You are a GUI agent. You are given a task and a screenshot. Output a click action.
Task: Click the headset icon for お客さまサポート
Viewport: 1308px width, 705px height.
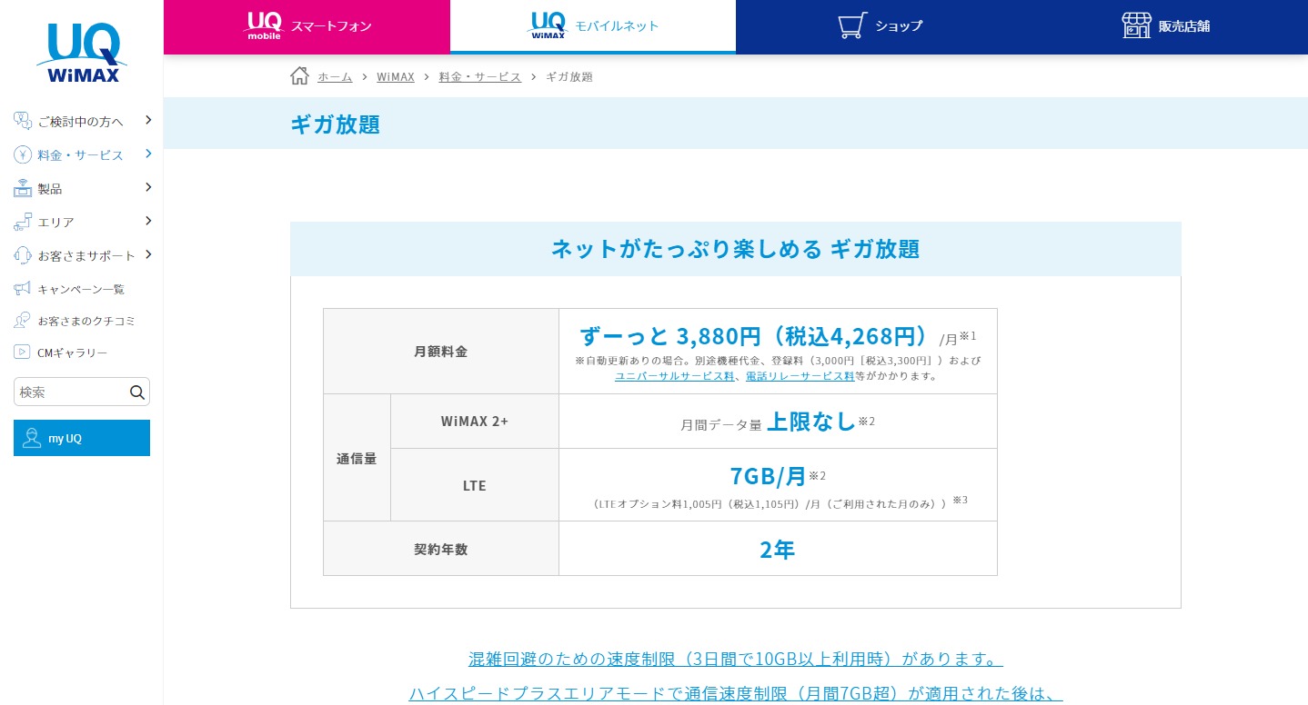[x=23, y=255]
